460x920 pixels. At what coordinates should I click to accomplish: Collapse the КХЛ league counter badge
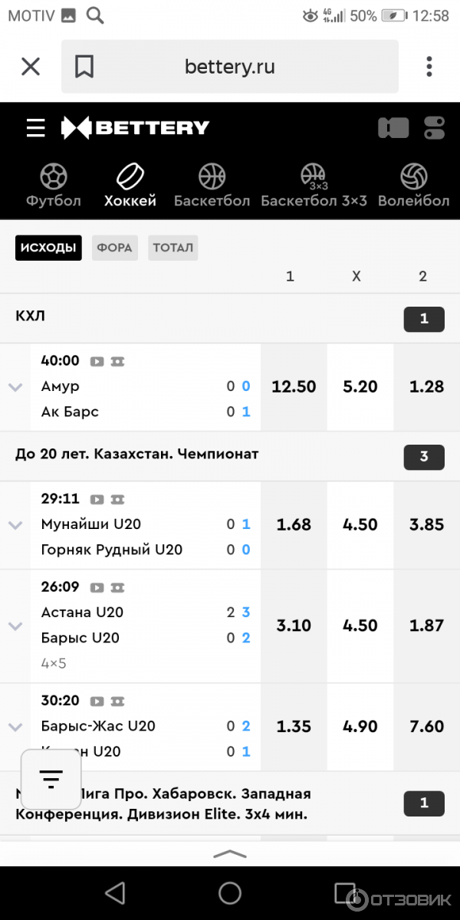[x=424, y=319]
